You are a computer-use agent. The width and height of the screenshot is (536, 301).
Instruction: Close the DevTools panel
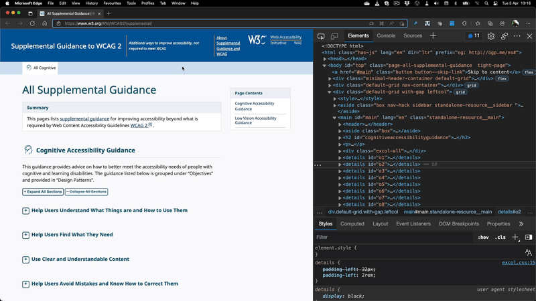pos(529,36)
